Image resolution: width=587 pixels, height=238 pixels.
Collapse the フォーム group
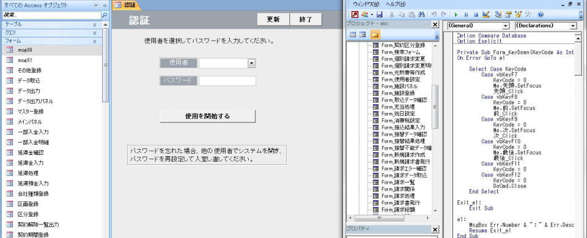(51, 41)
